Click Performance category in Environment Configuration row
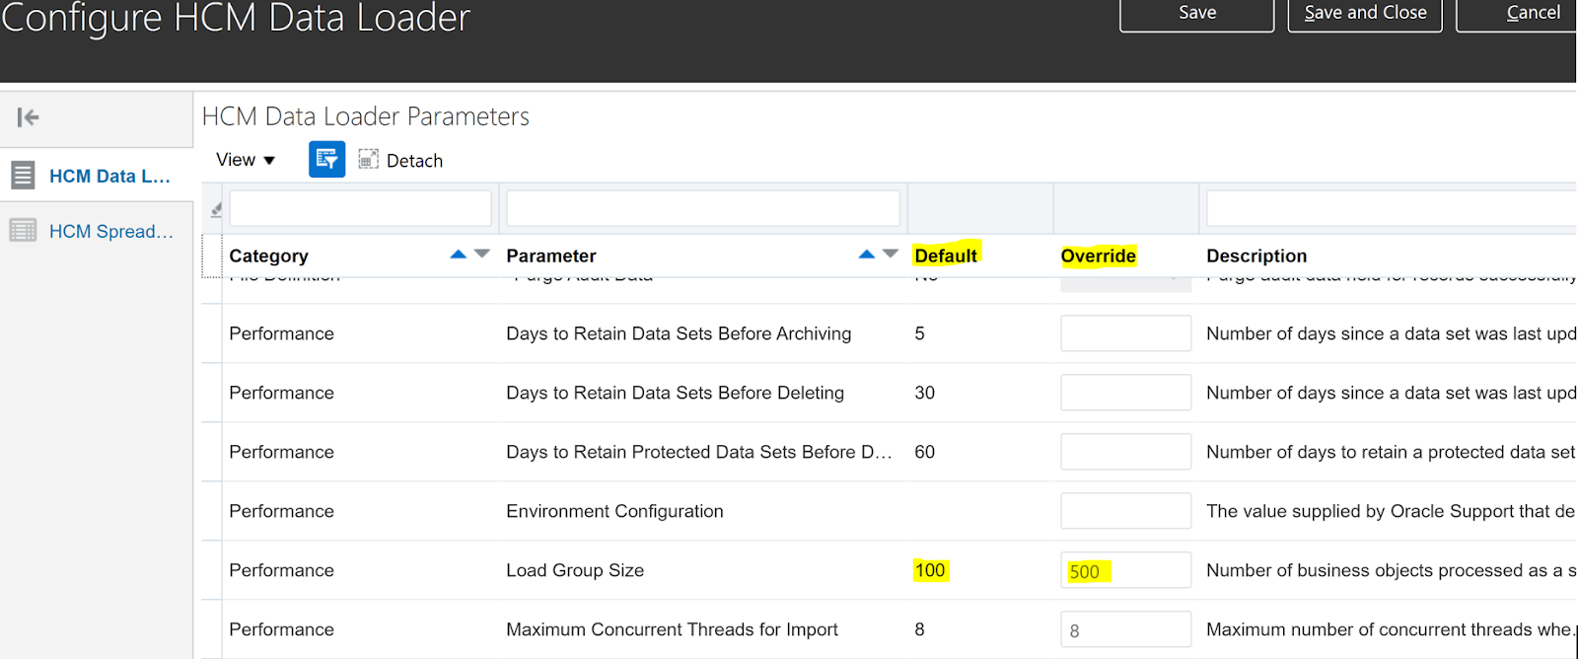Image resolution: width=1578 pixels, height=659 pixels. [281, 511]
